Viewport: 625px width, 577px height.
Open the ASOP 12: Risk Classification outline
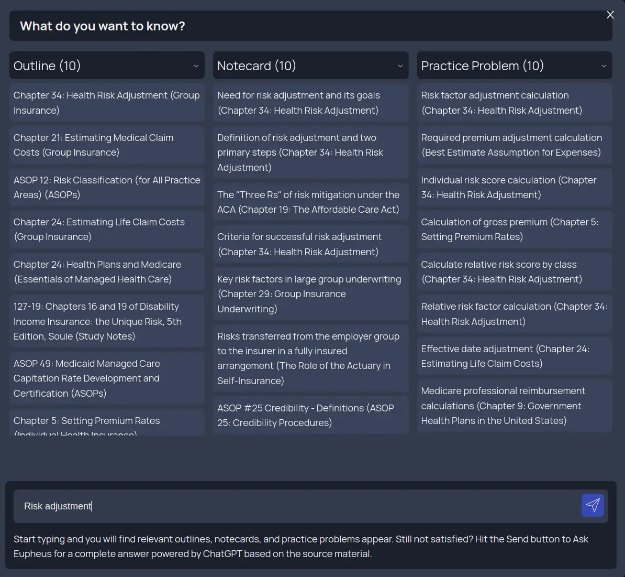(107, 187)
